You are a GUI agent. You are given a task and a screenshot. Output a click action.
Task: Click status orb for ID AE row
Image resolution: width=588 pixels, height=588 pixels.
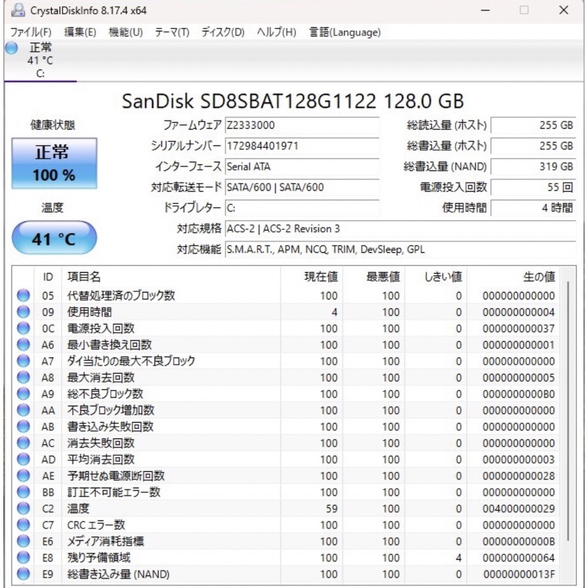(x=23, y=476)
